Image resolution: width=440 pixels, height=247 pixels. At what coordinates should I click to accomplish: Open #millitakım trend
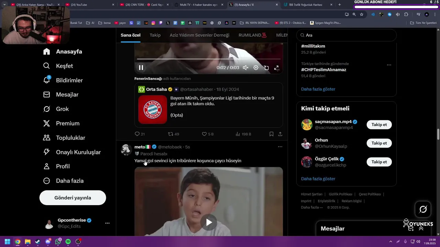pos(313,46)
